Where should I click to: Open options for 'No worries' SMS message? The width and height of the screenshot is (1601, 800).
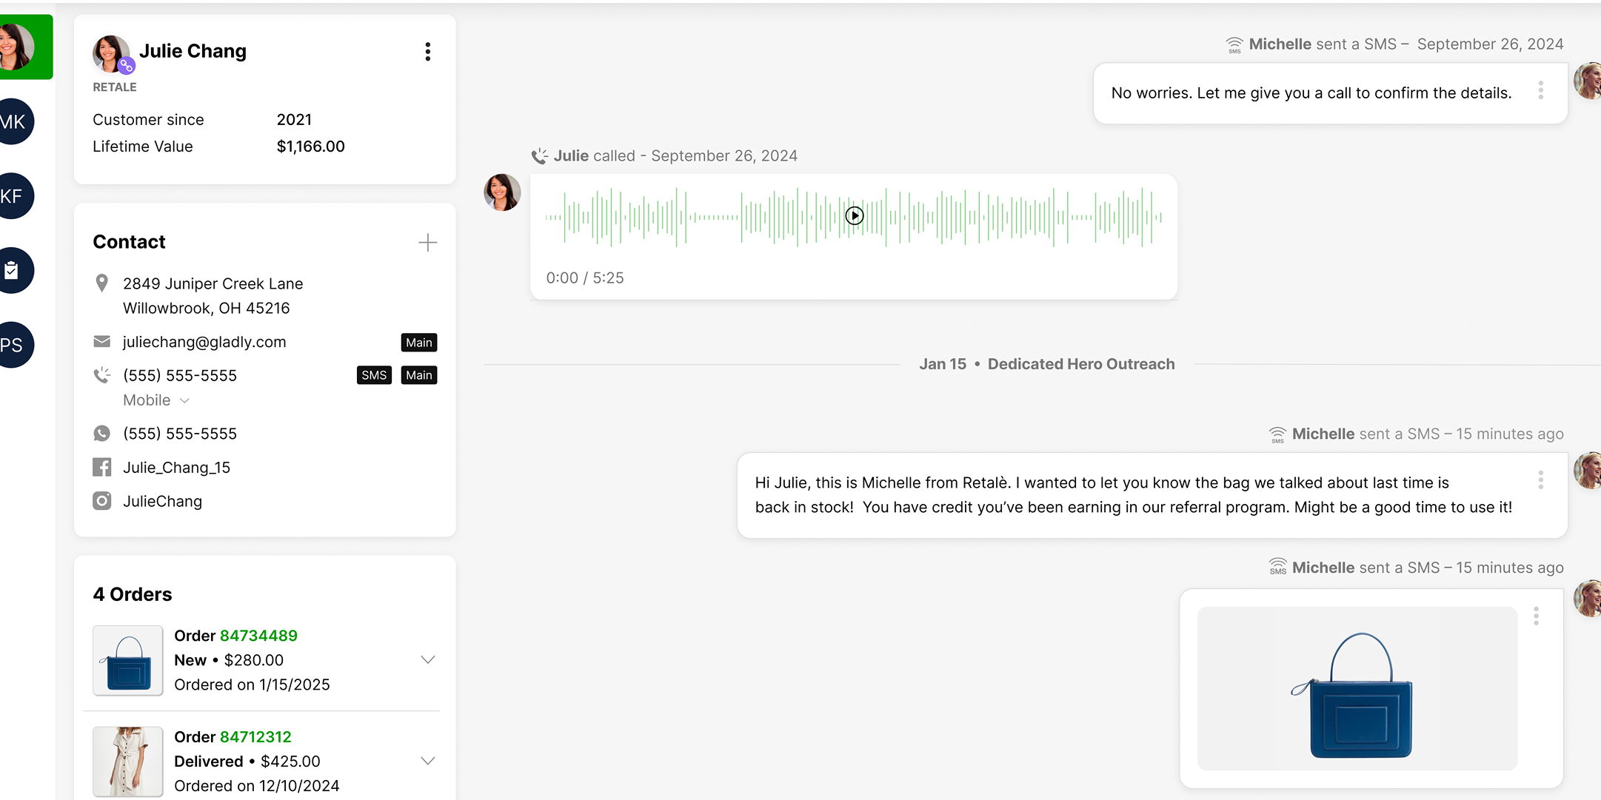(x=1541, y=91)
